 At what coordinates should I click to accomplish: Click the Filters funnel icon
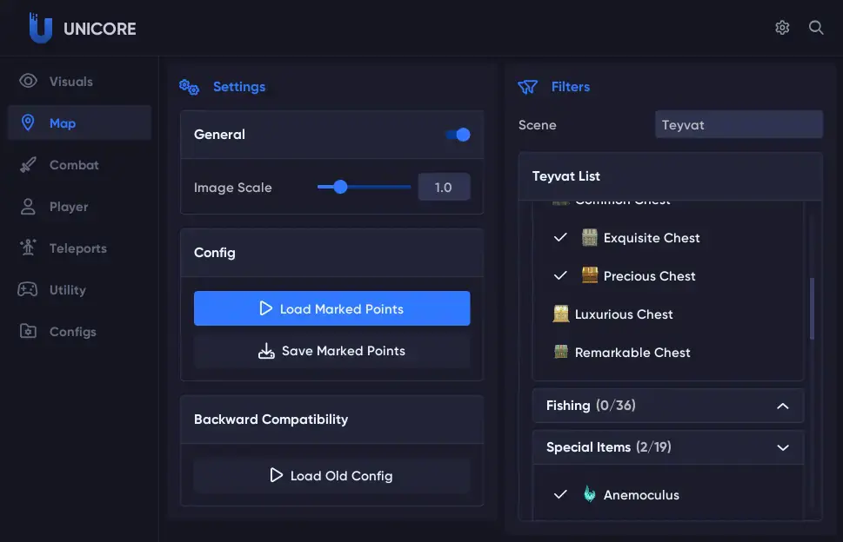click(527, 87)
